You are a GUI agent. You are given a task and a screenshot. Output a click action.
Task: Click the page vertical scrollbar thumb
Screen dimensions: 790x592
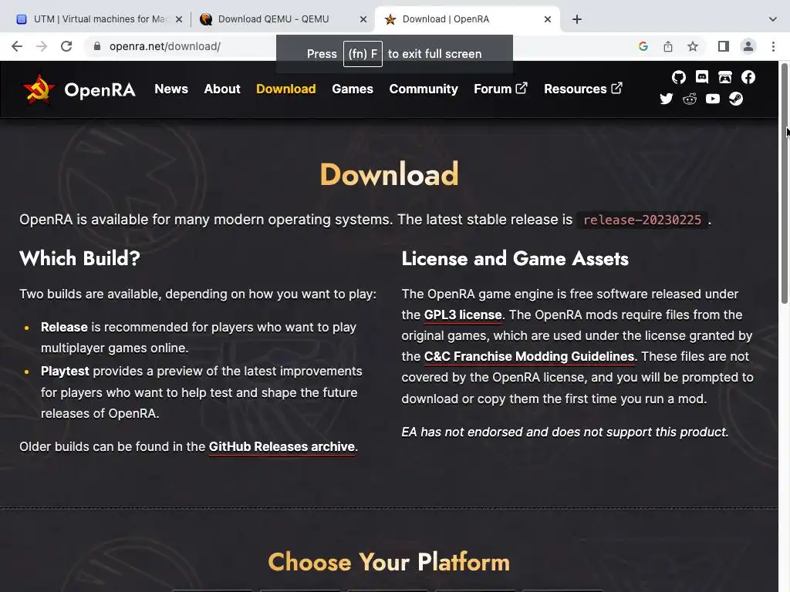point(785,183)
